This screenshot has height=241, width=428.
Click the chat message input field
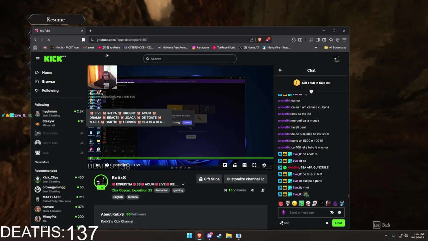308,213
